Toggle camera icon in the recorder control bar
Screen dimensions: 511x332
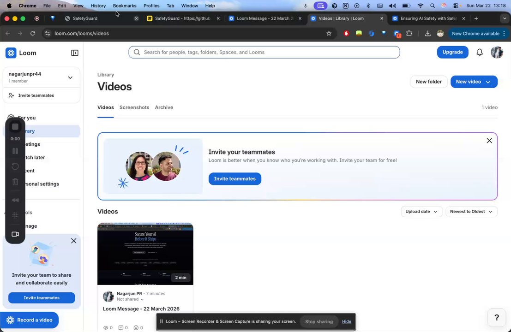(15, 234)
